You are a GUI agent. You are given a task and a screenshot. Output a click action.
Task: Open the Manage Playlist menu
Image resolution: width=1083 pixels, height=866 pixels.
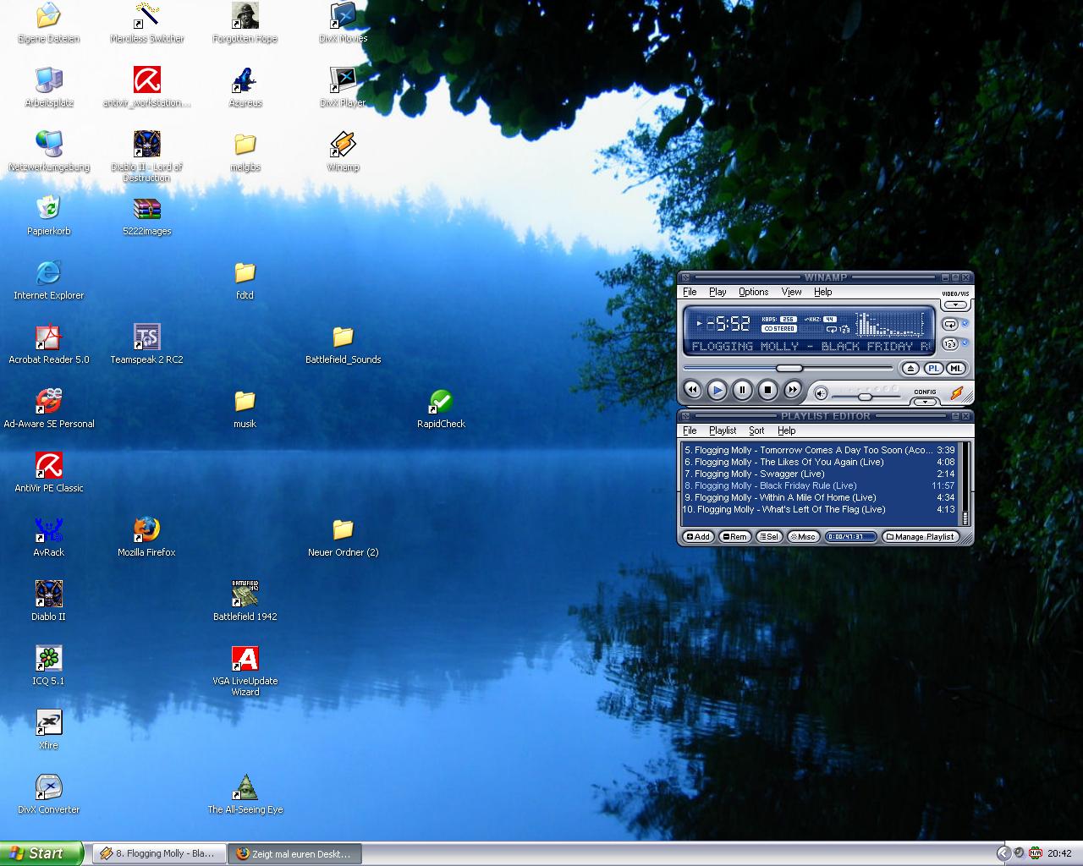(921, 536)
